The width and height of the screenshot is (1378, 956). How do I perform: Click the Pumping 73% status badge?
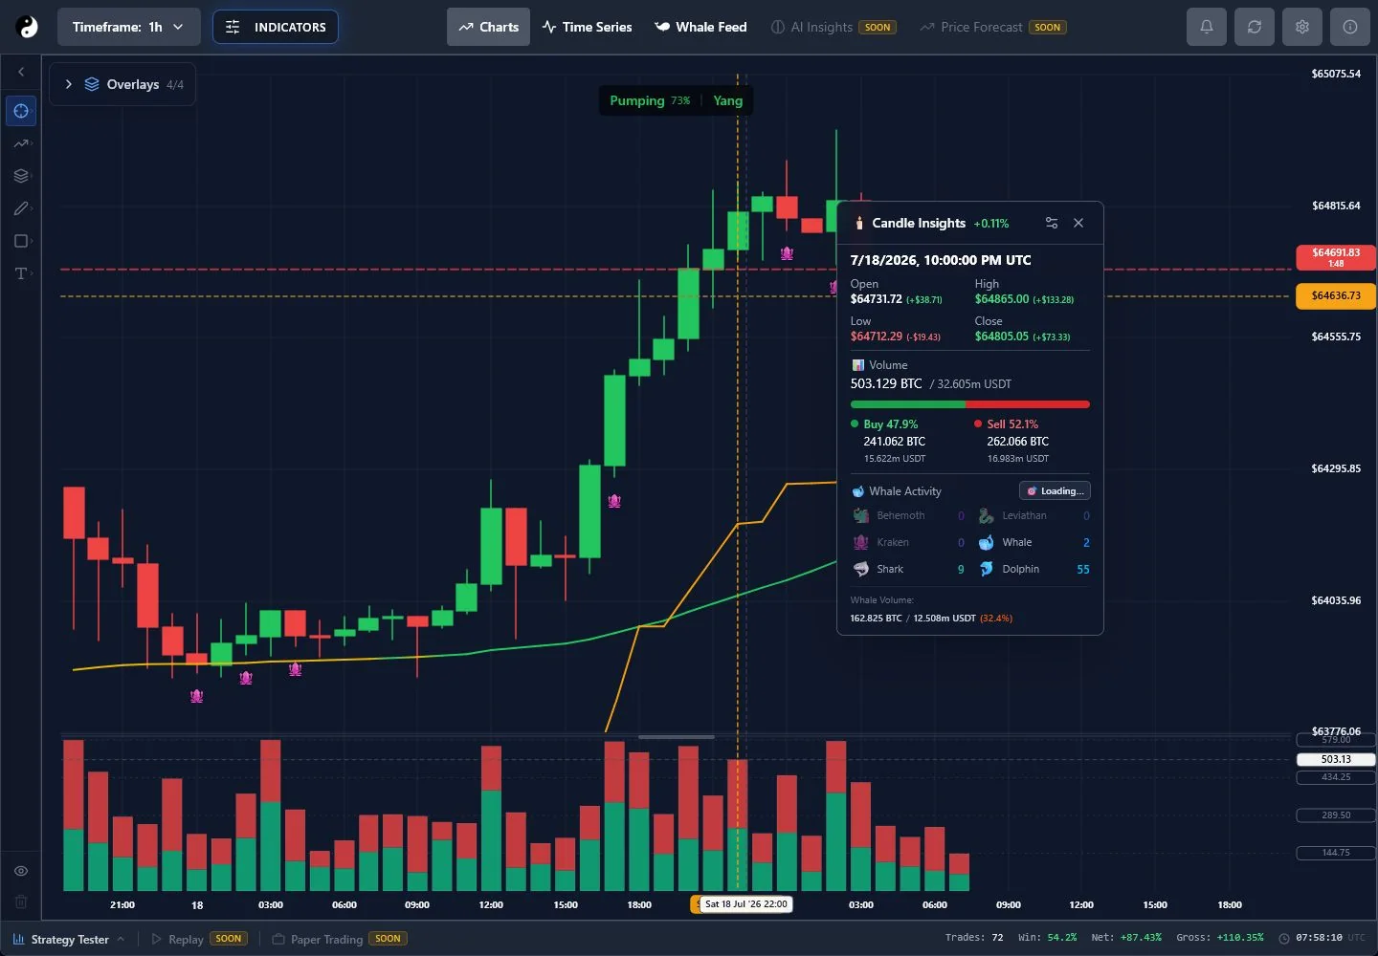(x=650, y=100)
